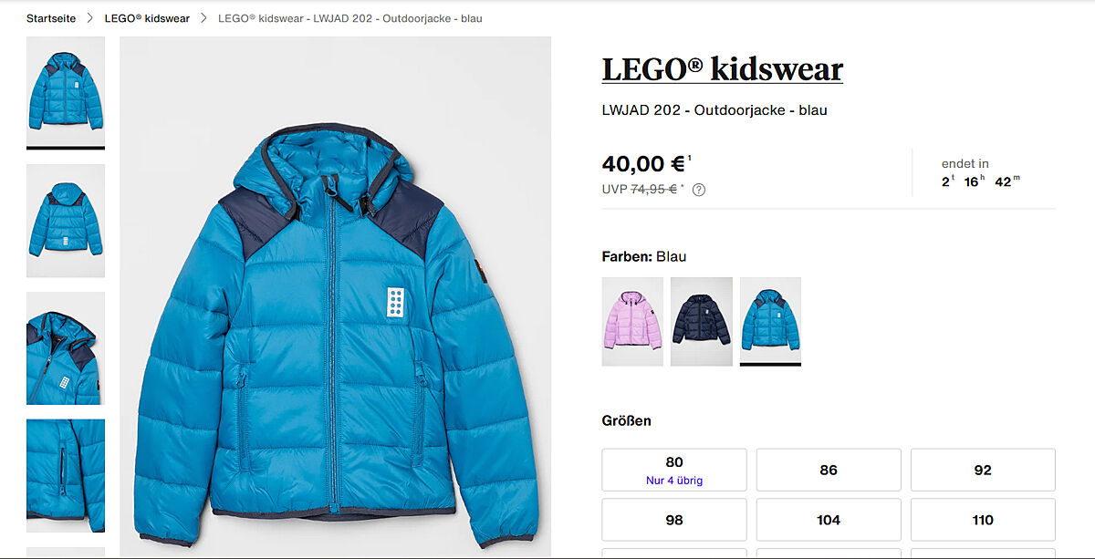
Task: View pocket zipper detail thumbnail
Action: coord(66,475)
